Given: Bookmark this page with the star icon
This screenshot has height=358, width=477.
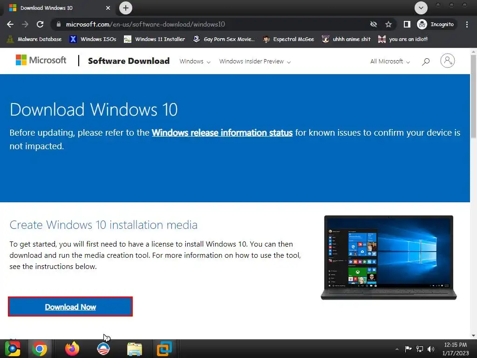Looking at the screenshot, I should point(388,24).
